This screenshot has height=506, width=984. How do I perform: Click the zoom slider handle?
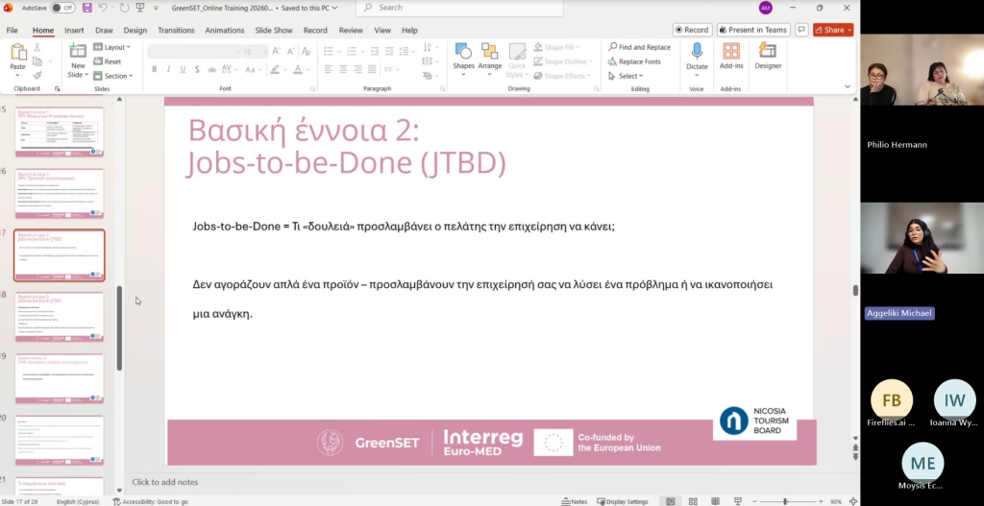click(x=785, y=501)
